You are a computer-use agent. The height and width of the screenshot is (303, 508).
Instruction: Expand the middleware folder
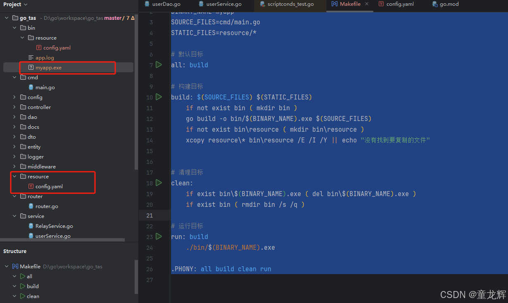[14, 167]
